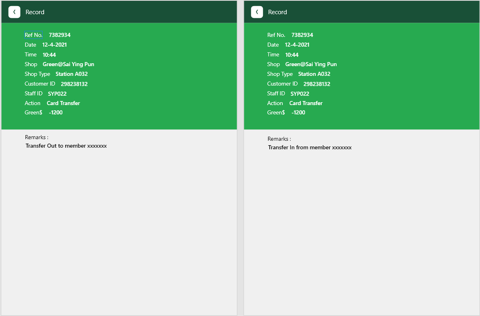
Task: Select shop Green@Sai Ying Pun in Transfer Out record
Action: pyautogui.click(x=68, y=64)
